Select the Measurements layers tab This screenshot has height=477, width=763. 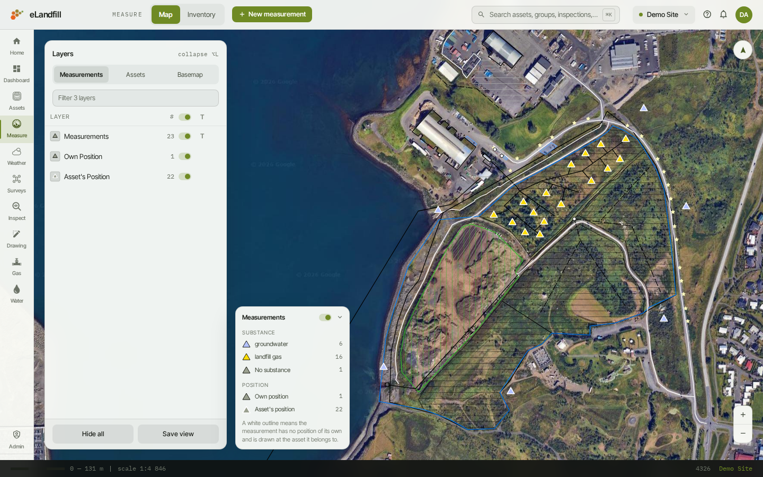click(x=81, y=75)
